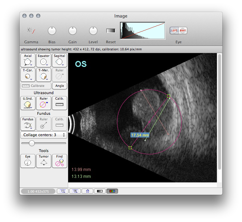Expand the Sagittal view dropdown
This screenshot has height=222, width=242.
pos(60,60)
